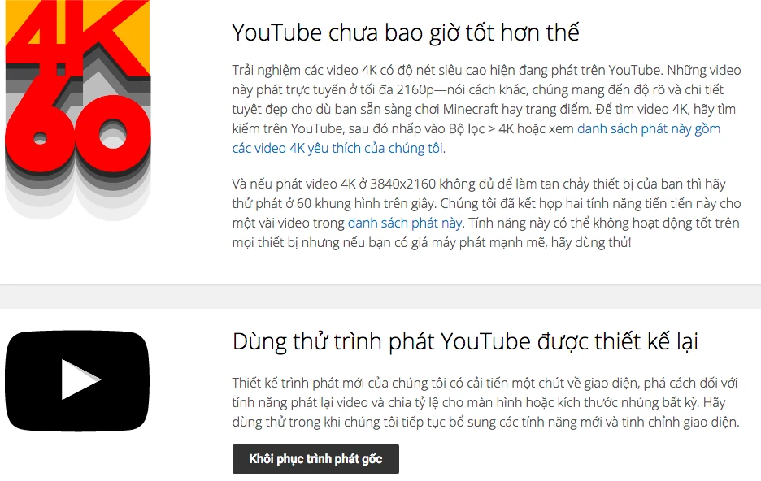Image resolution: width=761 pixels, height=481 pixels.
Task: Click the "Khôi phục trình phát gốc" button
Action: tap(315, 459)
